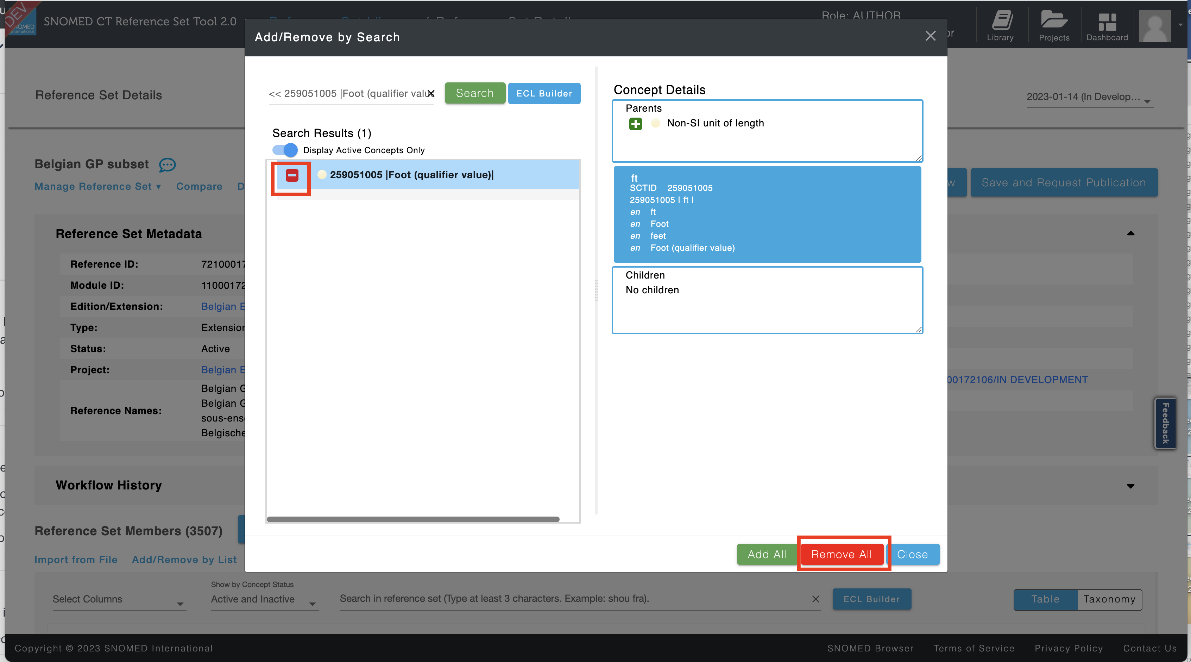The width and height of the screenshot is (1191, 662).
Task: Clear the reference set search field X
Action: tap(815, 599)
